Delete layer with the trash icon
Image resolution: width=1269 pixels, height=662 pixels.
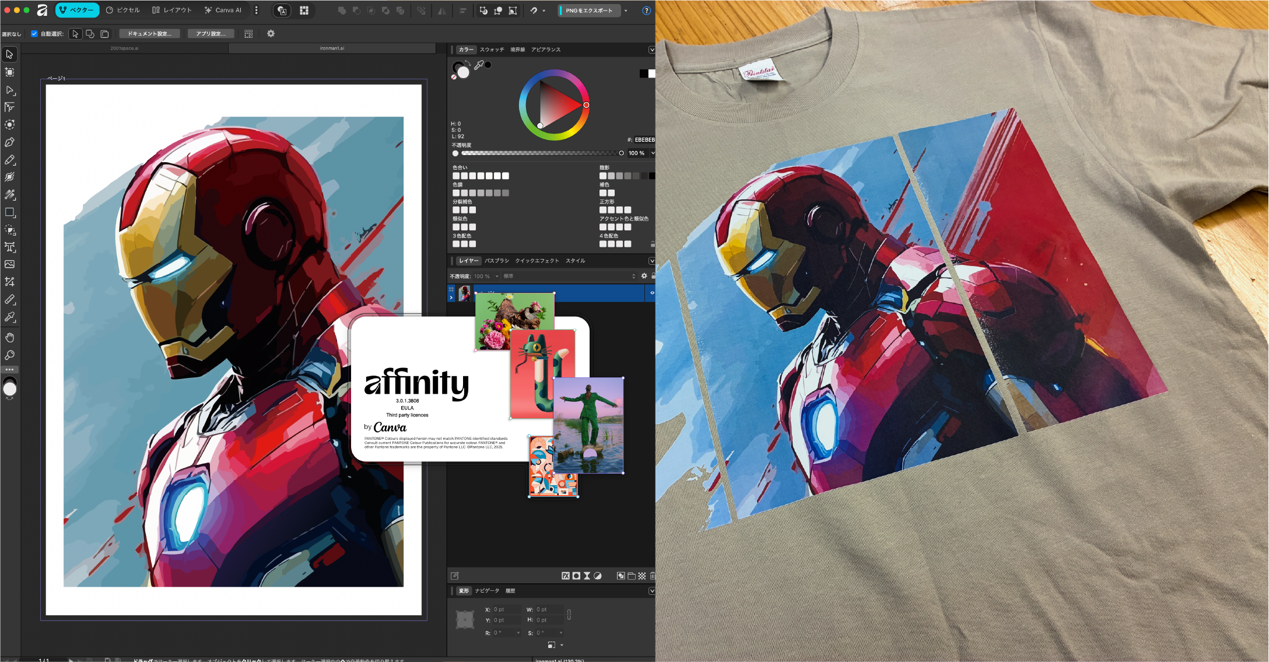pyautogui.click(x=653, y=576)
